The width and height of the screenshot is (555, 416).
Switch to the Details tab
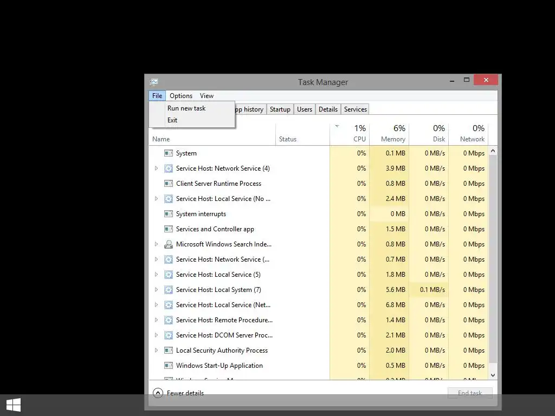point(328,109)
